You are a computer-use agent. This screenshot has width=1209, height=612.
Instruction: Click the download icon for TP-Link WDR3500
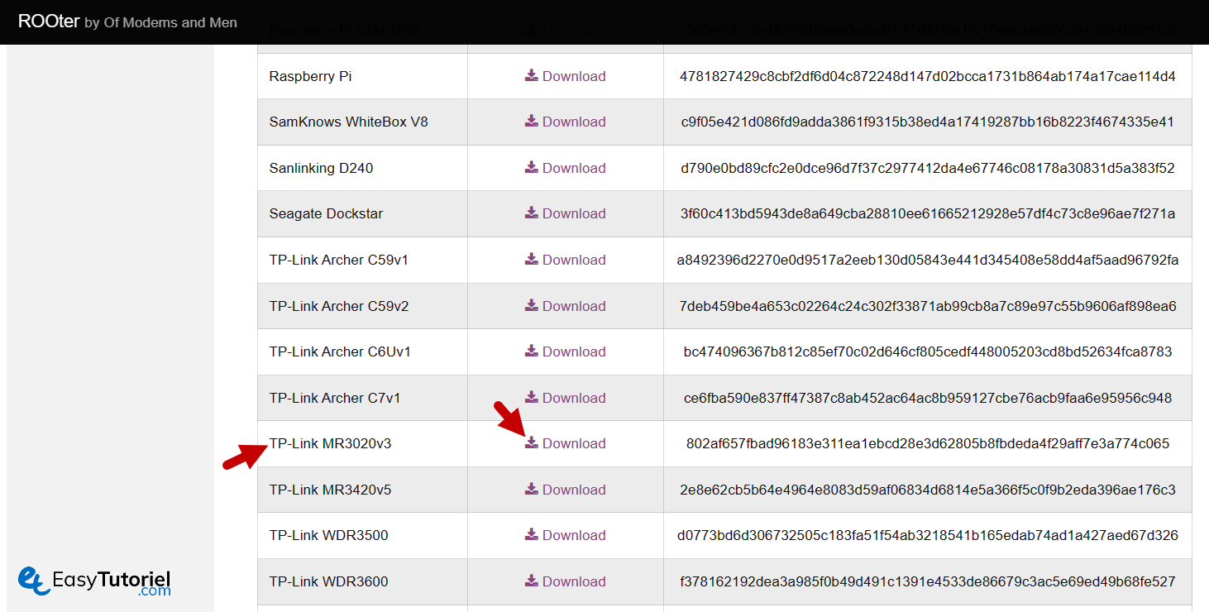point(532,535)
